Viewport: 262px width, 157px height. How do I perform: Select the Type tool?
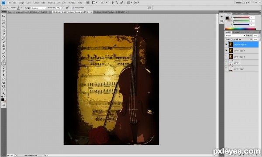coord(3,71)
